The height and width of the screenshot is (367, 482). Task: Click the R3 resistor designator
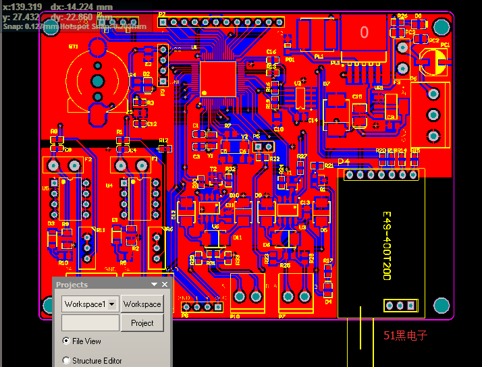pyautogui.click(x=151, y=103)
